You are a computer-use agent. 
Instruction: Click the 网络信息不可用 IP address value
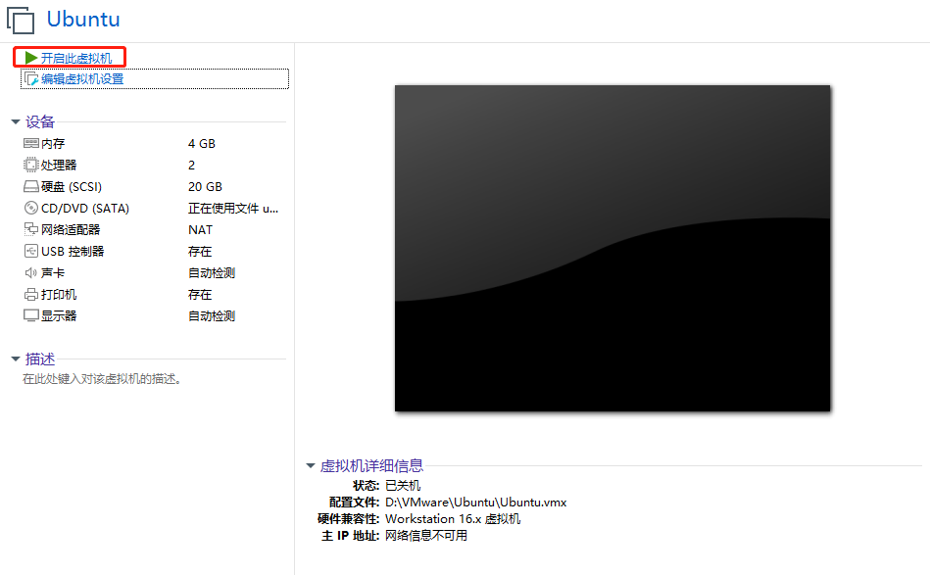(x=426, y=535)
